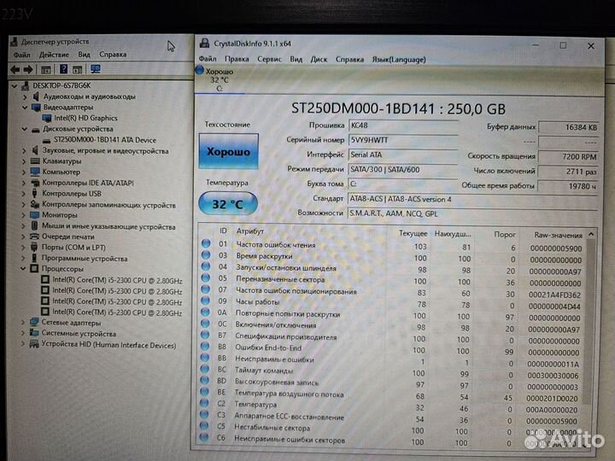Click the Возможности field S.M.A.R.T., AAM, NCQ
The height and width of the screenshot is (461, 615).
point(472,213)
